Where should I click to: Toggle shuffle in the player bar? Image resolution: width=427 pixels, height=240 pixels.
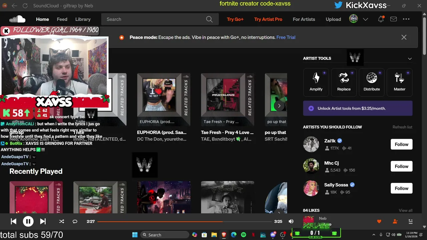coord(61,221)
